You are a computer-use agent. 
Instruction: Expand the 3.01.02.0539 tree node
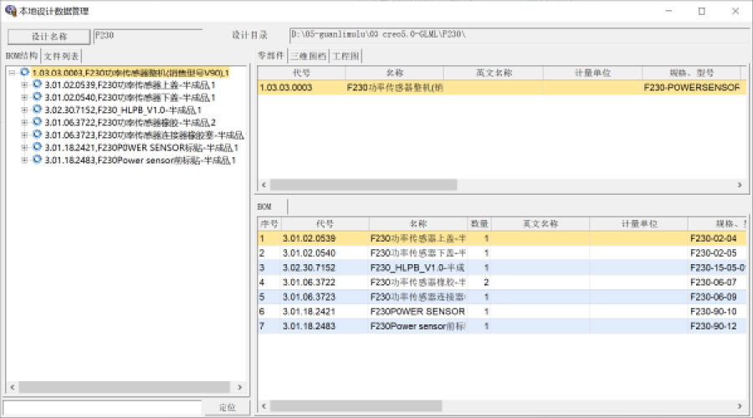[24, 85]
